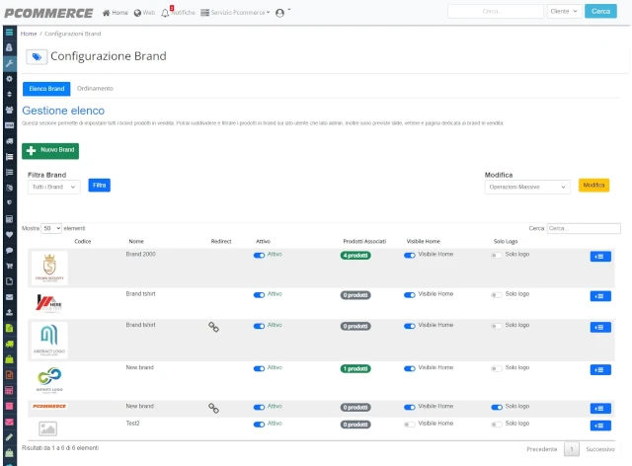Click the blue Filtra button
632x466 pixels.
point(99,185)
